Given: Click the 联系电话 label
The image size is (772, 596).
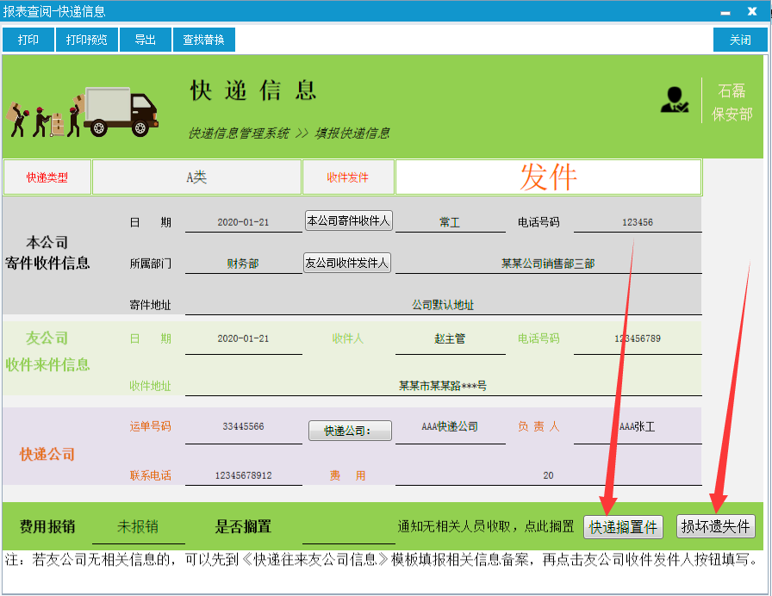Looking at the screenshot, I should [x=150, y=475].
